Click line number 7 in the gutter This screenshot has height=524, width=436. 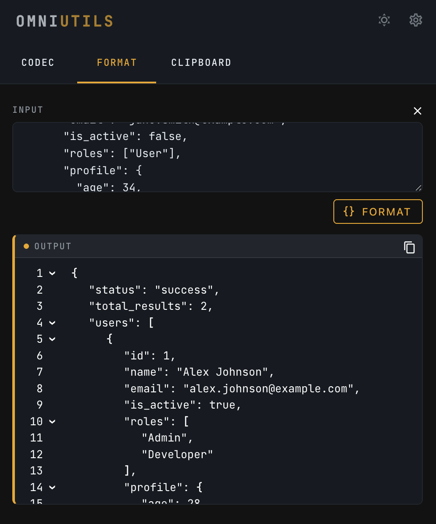point(39,372)
